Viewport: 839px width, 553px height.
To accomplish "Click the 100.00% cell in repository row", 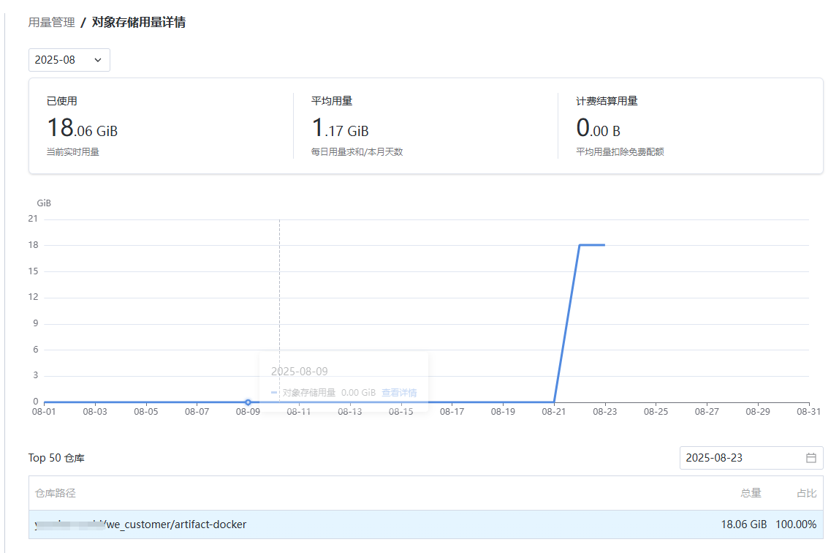I will click(x=795, y=524).
